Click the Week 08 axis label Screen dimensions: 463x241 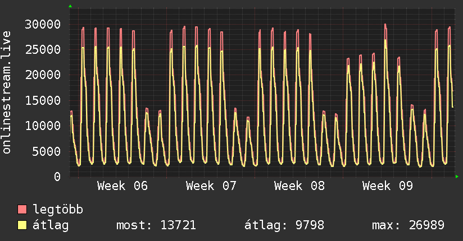pos(299,186)
